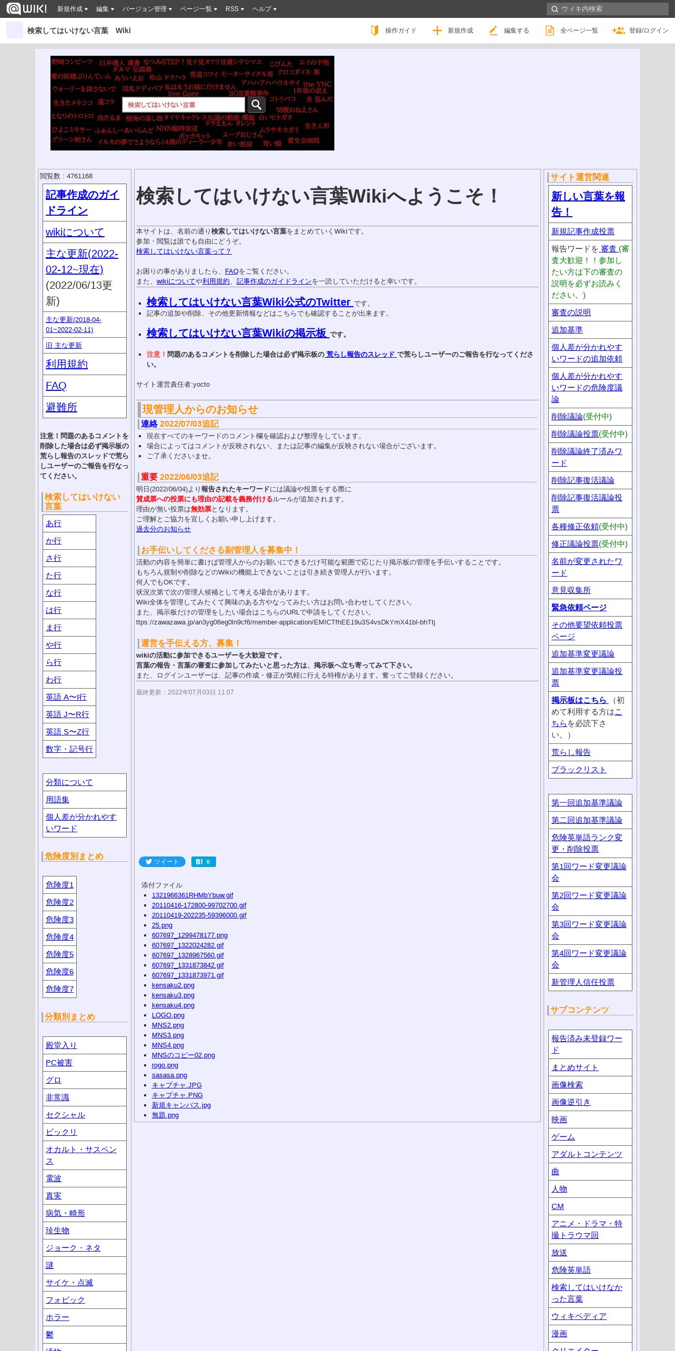675x1351 pixels.
Task: Open the ブラックリスト link
Action: [x=579, y=770]
